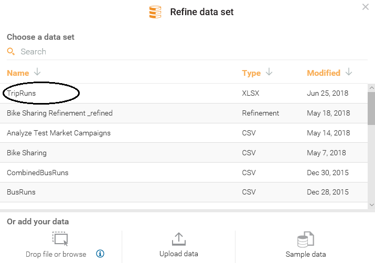This screenshot has width=375, height=263.
Task: Sort by Modified date arrow
Action: [x=349, y=72]
